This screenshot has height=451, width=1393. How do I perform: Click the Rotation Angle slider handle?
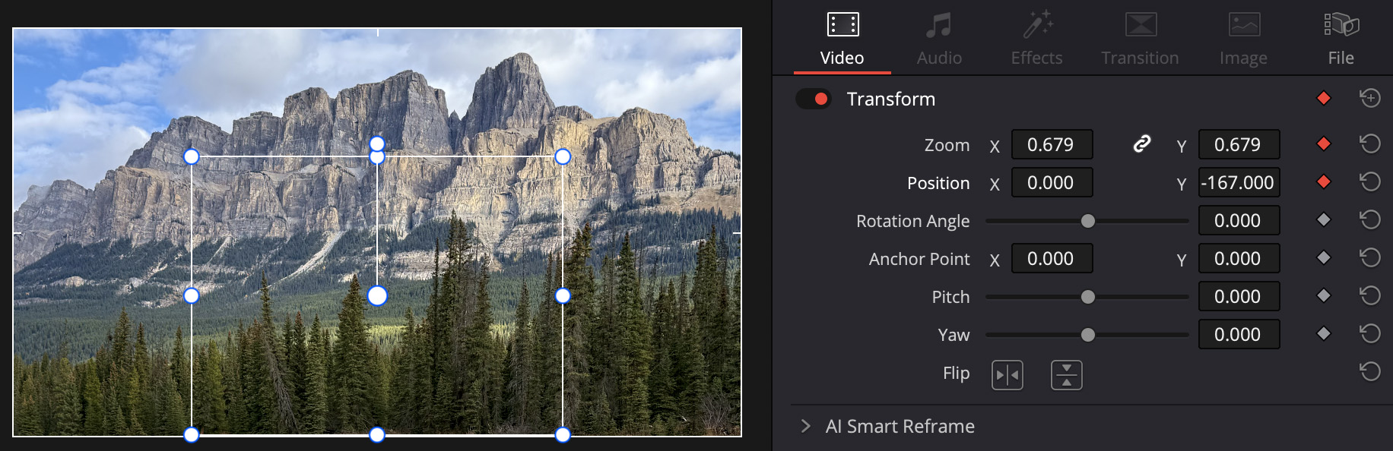click(1087, 221)
